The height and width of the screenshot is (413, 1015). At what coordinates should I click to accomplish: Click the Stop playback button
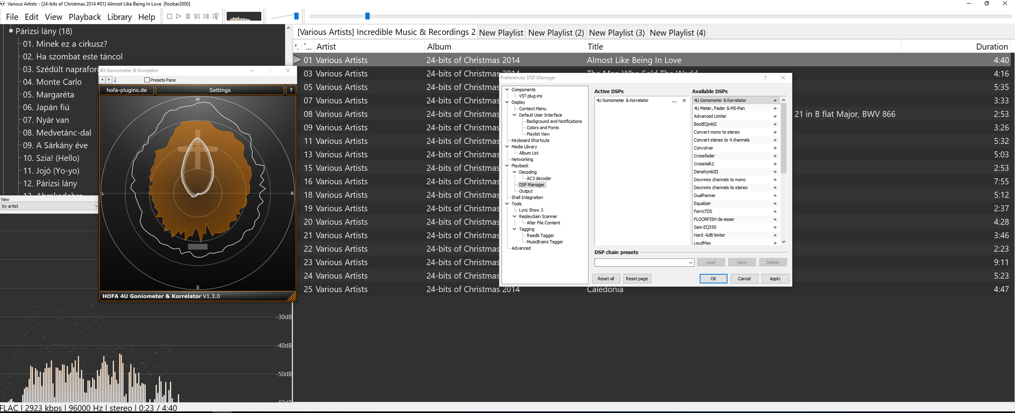coord(169,16)
